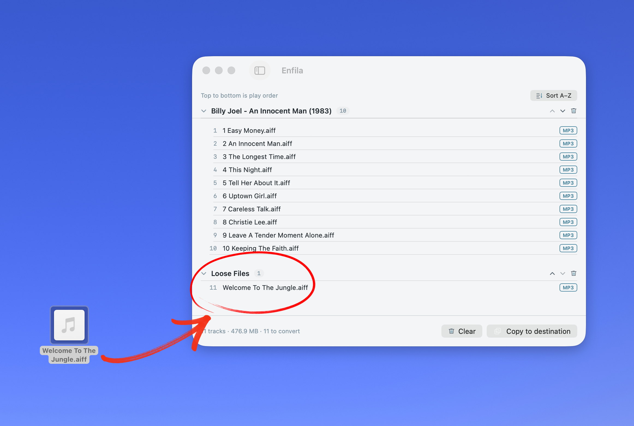Click the Clear button
This screenshot has width=634, height=426.
tap(462, 331)
